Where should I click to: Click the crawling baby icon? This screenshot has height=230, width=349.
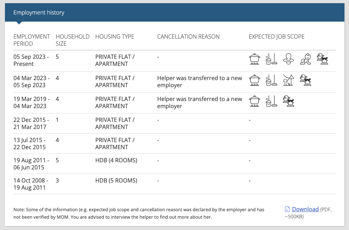[x=306, y=59]
